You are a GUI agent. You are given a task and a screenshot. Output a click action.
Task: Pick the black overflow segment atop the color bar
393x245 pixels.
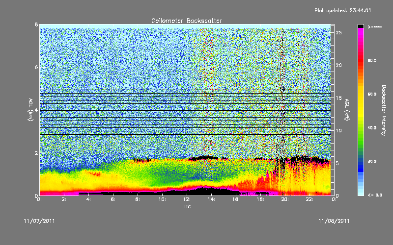361,26
